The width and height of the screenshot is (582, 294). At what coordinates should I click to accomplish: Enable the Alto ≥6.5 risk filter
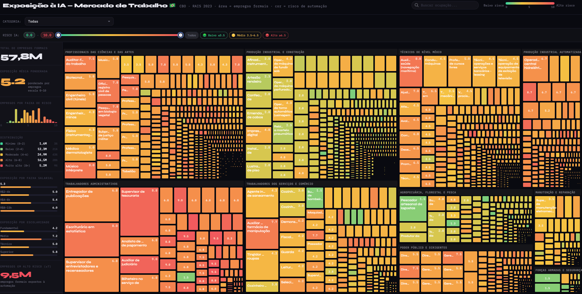276,35
